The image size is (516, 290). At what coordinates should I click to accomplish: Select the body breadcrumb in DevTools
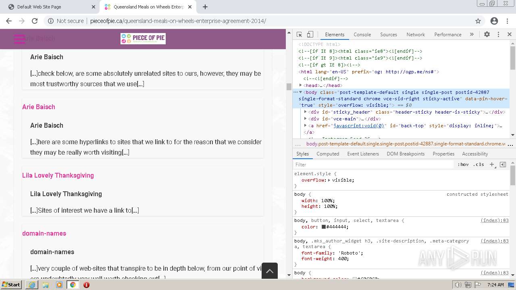406,144
